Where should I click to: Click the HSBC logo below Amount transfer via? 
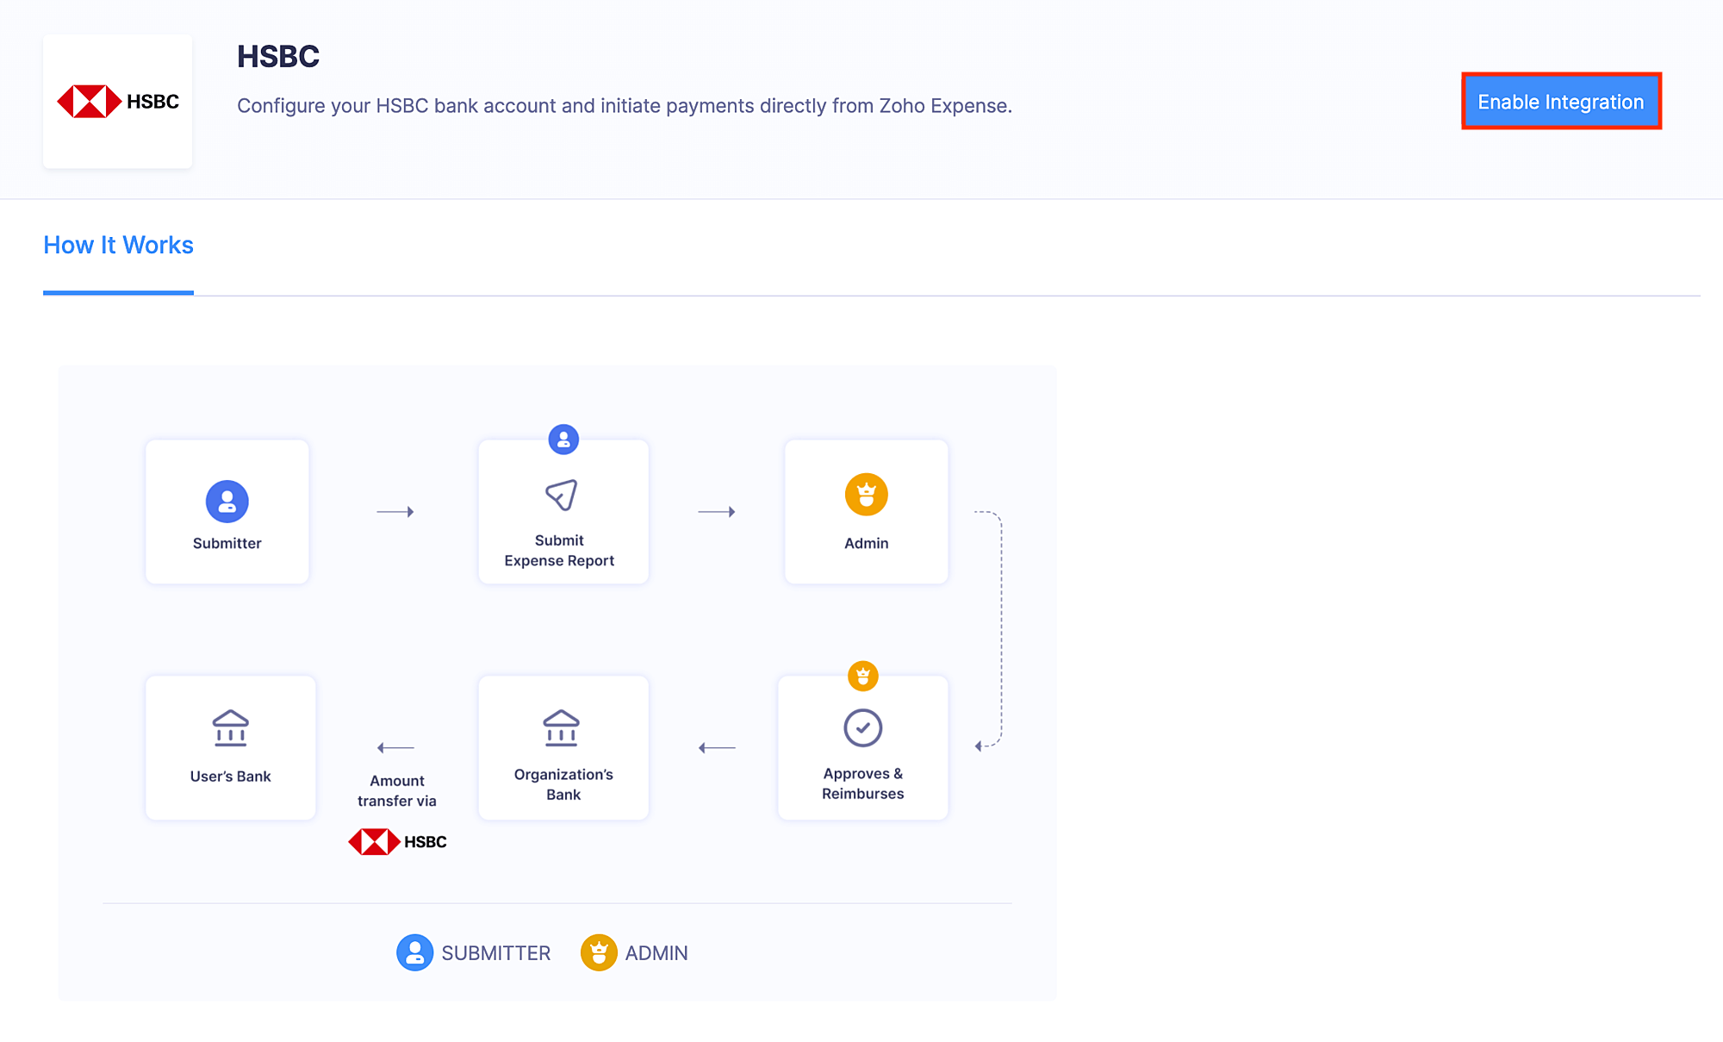click(397, 841)
